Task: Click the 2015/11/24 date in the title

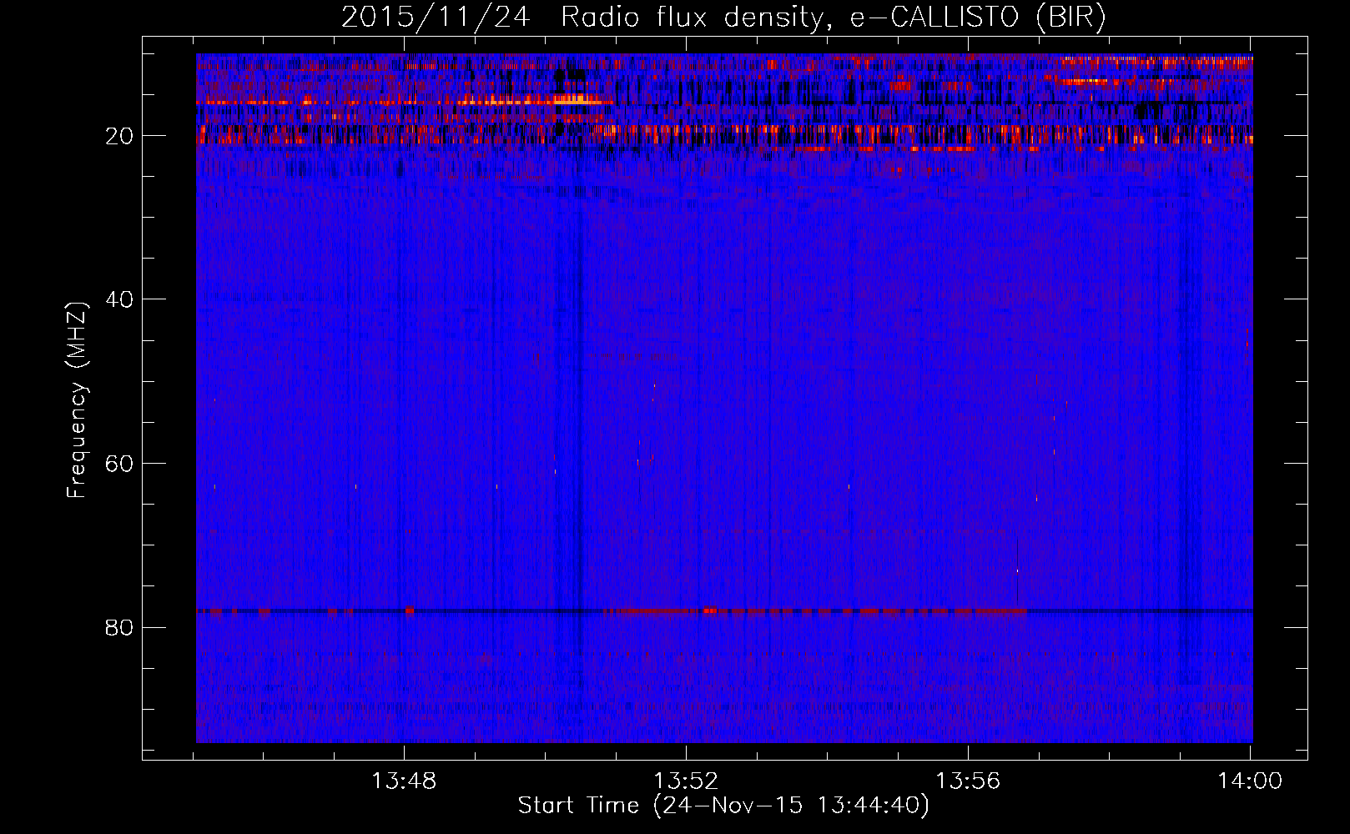Action: [x=435, y=18]
